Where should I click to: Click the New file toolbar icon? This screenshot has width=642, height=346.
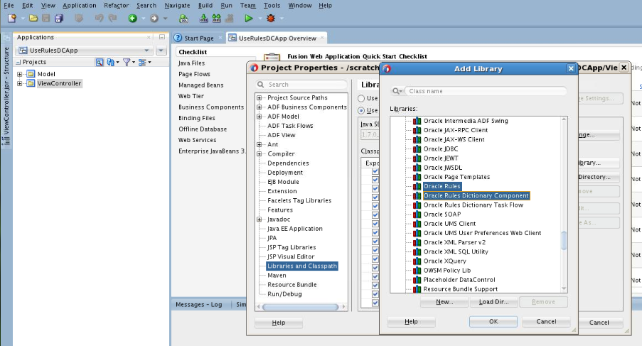pyautogui.click(x=12, y=18)
